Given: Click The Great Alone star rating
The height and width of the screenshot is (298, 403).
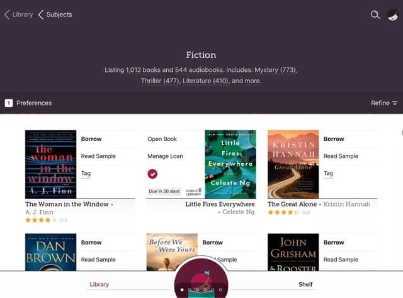Looking at the screenshot, I should pos(283,212).
